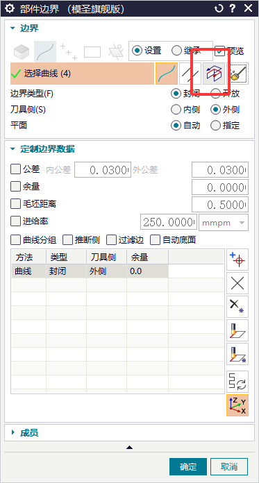The image size is (259, 483).
Task: Check the 推断侧 option
Action: (x=67, y=239)
